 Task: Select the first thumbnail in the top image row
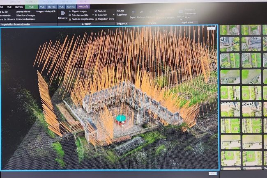[230, 30]
